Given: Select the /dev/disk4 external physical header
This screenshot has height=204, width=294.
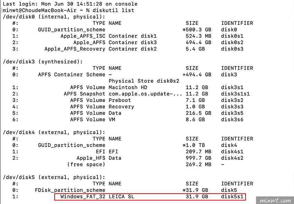Looking at the screenshot, I should click(54, 132).
